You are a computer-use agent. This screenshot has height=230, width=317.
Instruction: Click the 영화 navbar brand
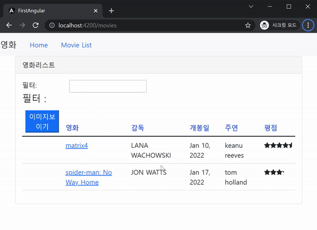[8, 45]
